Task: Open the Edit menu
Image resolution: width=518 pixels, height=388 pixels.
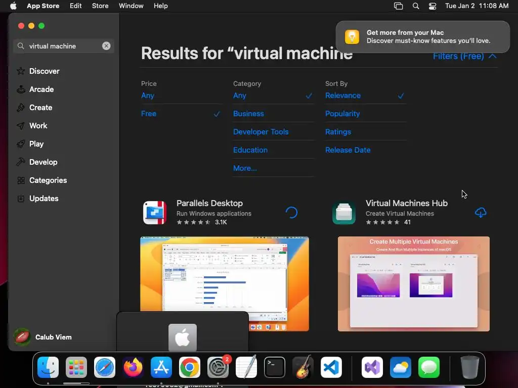Action: pos(76,6)
